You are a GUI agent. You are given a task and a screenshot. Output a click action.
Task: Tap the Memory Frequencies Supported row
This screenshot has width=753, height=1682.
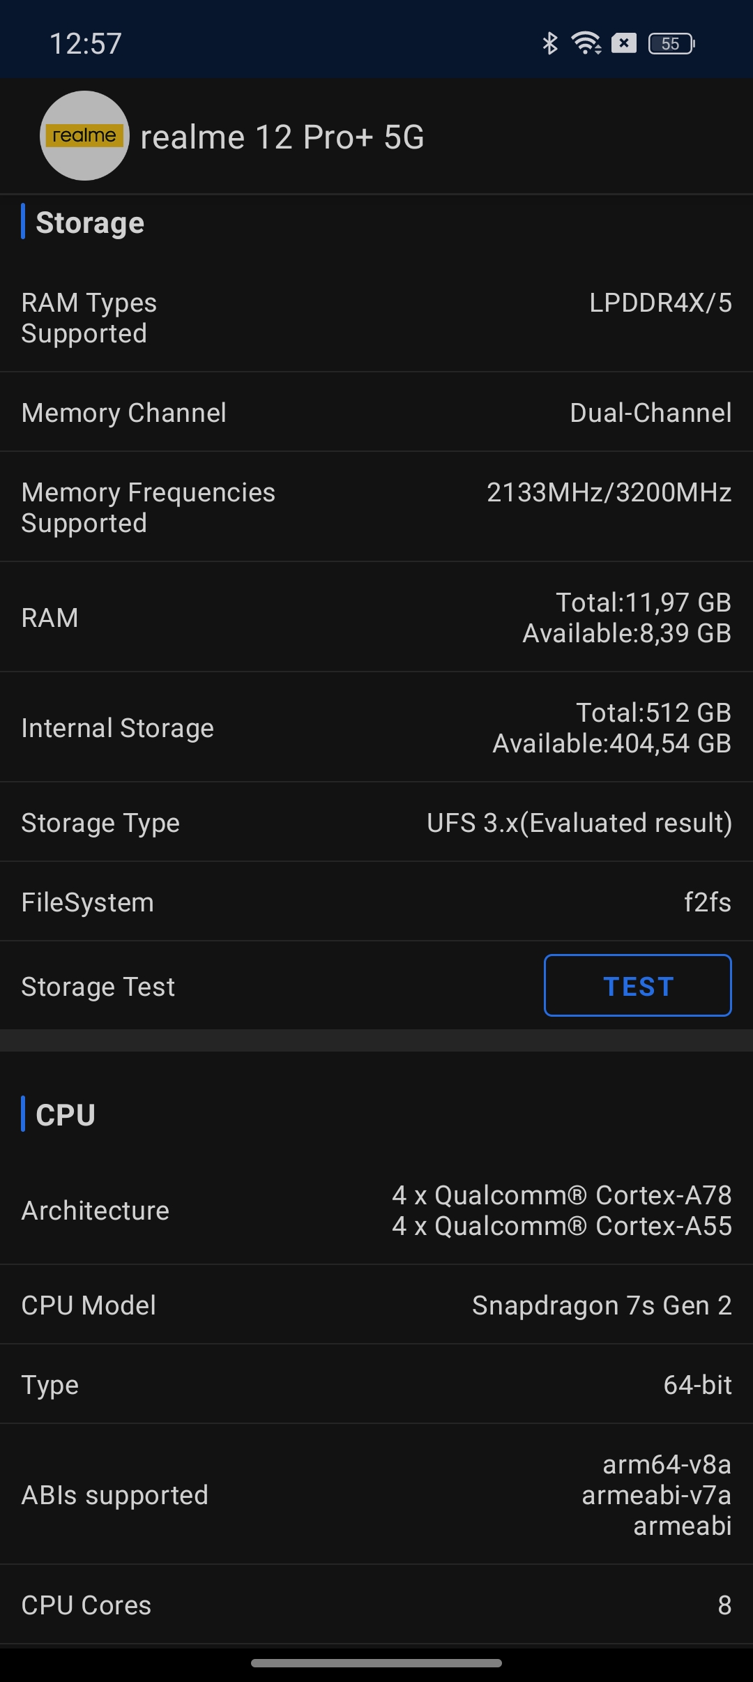376,508
